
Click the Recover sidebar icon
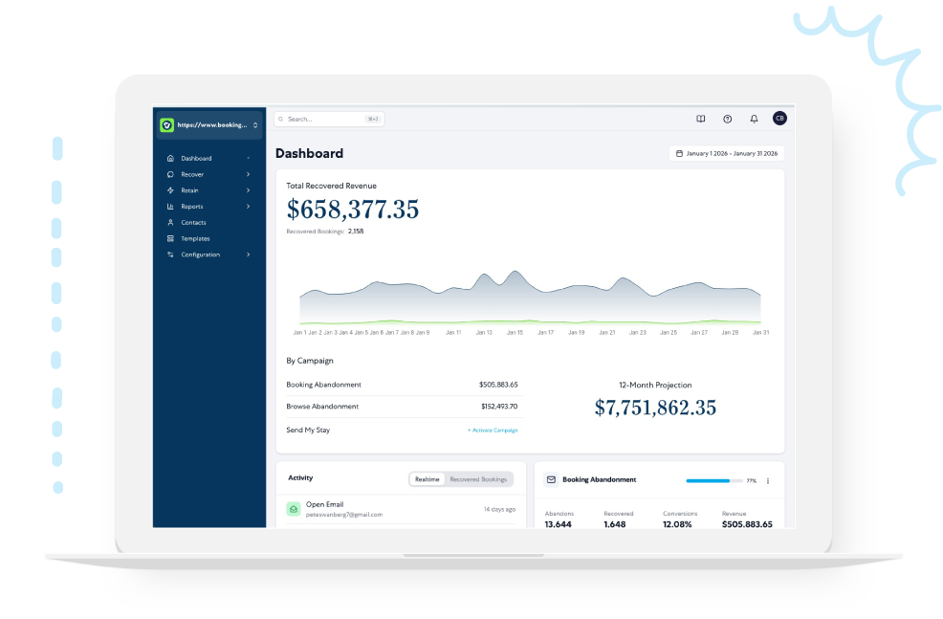pos(170,174)
